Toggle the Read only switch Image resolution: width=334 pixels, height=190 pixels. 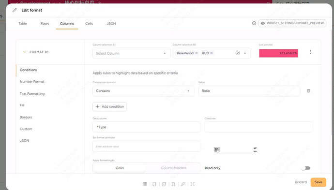[x=305, y=168]
